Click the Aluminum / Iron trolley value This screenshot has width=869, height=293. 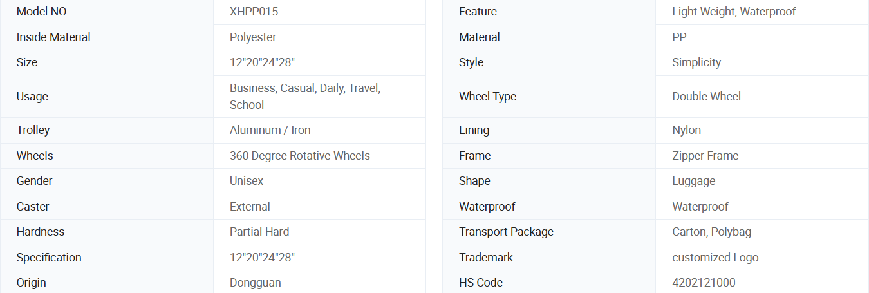click(270, 130)
